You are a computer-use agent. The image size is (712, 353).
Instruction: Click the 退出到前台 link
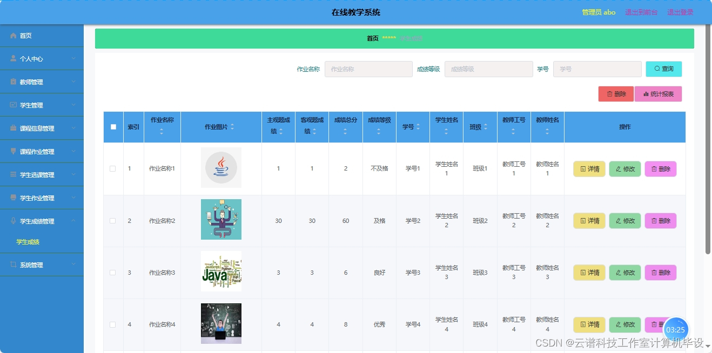641,12
